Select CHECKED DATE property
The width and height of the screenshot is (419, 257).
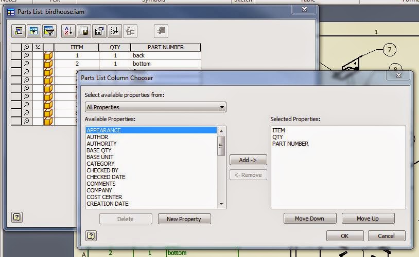coord(151,177)
